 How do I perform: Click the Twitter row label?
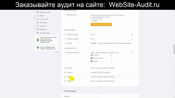point(69,81)
